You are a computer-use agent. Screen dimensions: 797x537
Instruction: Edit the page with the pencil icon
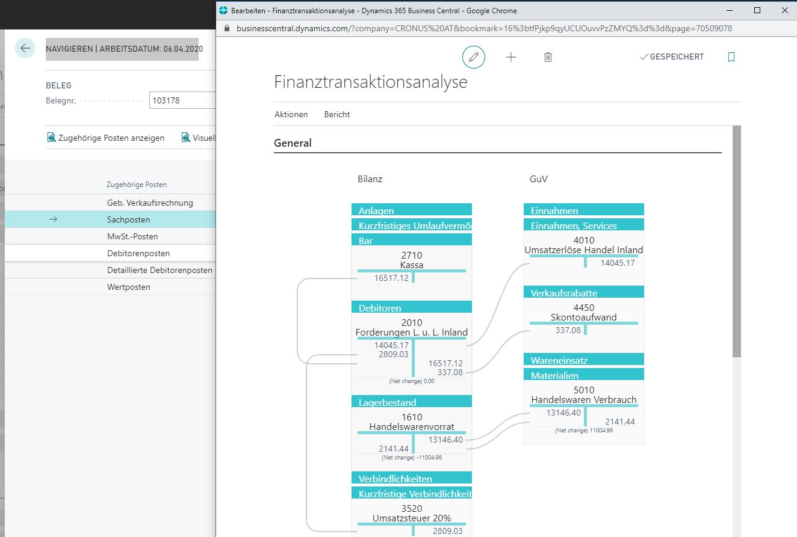(x=474, y=57)
